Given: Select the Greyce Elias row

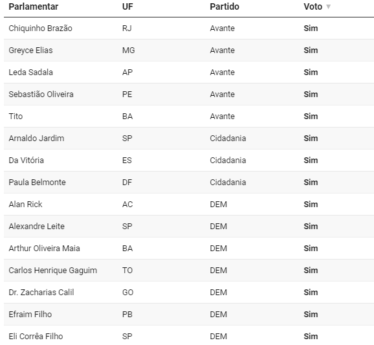Looking at the screenshot, I should point(189,50).
